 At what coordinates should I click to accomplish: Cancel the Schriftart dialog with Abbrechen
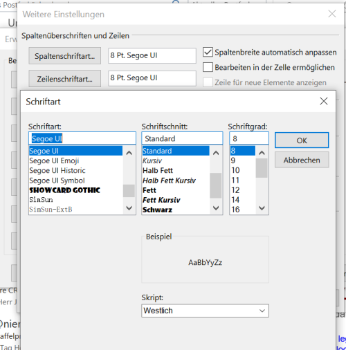coord(302,160)
